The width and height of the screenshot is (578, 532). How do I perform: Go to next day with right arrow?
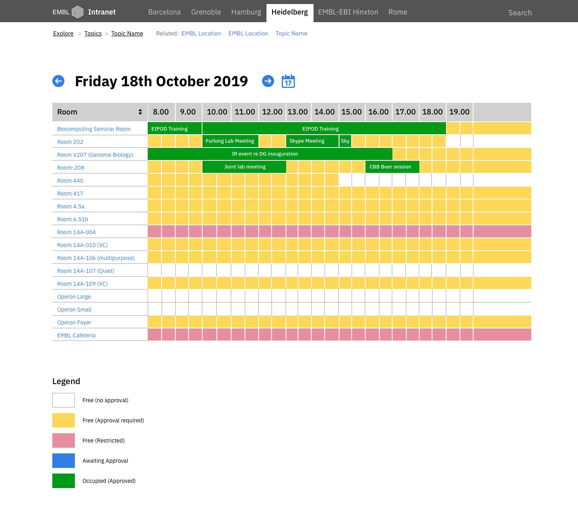coord(268,81)
